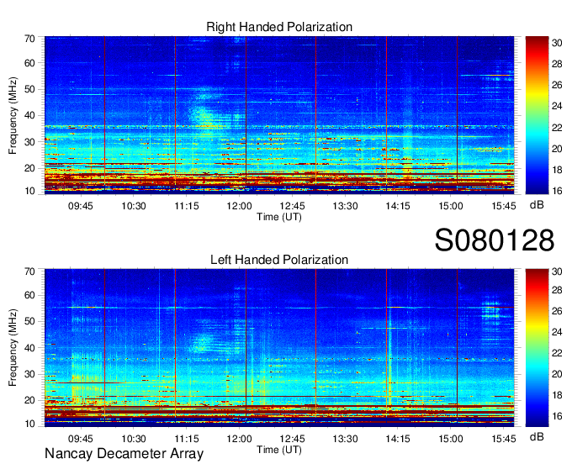The width and height of the screenshot is (572, 464).
Task: Click the 15:45 tick of the bottom plot
Action: click(x=504, y=439)
